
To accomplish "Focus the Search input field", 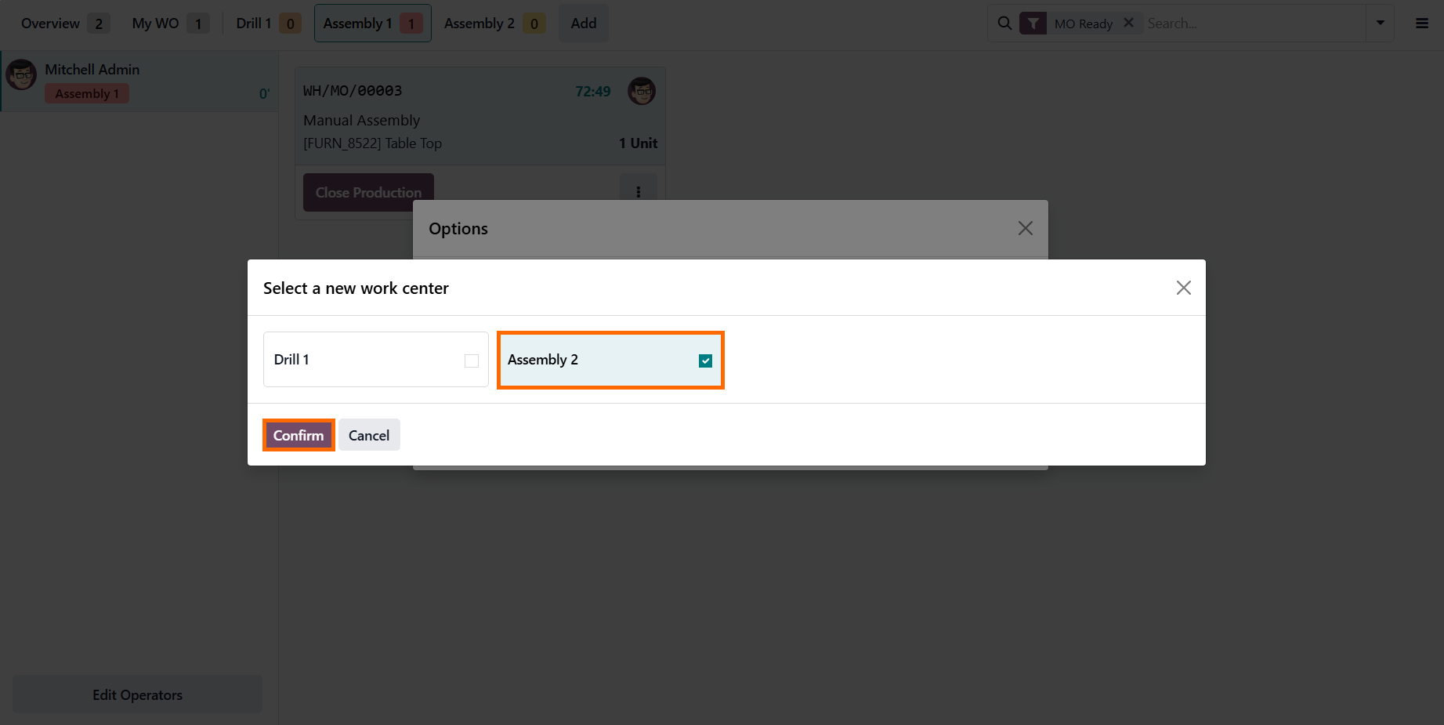I will [x=1254, y=24].
